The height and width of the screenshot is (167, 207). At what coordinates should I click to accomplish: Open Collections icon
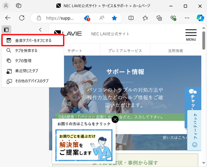tap(159, 18)
